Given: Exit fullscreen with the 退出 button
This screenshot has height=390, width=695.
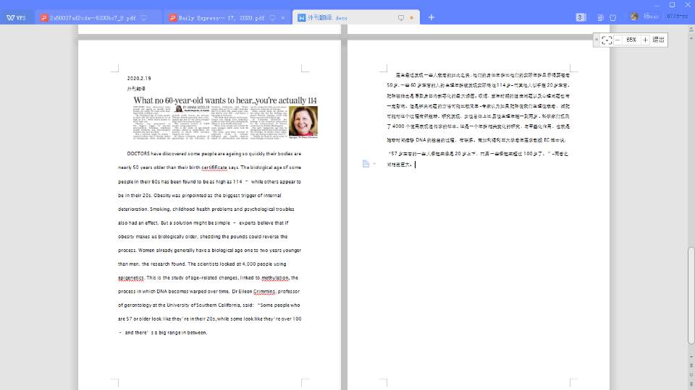Looking at the screenshot, I should pos(658,40).
